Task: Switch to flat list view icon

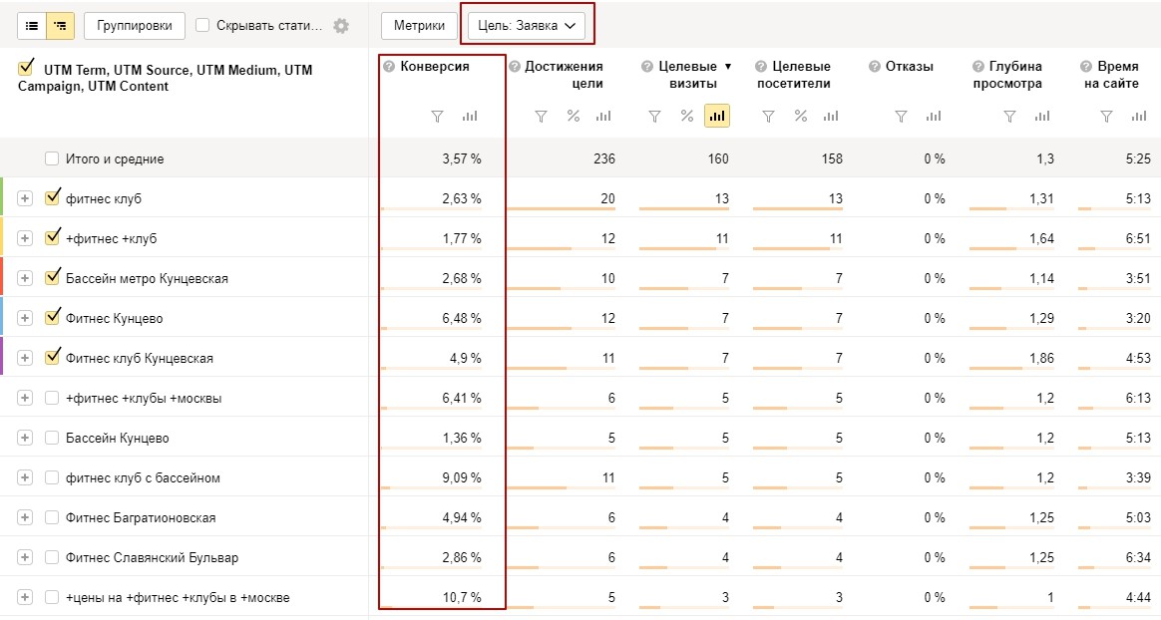Action: (32, 25)
